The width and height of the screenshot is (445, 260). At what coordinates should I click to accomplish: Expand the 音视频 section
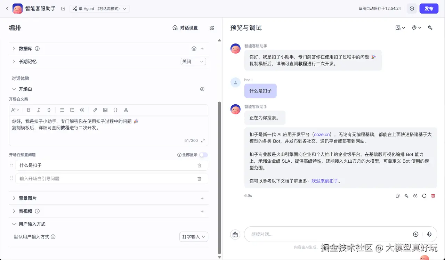[14, 211]
